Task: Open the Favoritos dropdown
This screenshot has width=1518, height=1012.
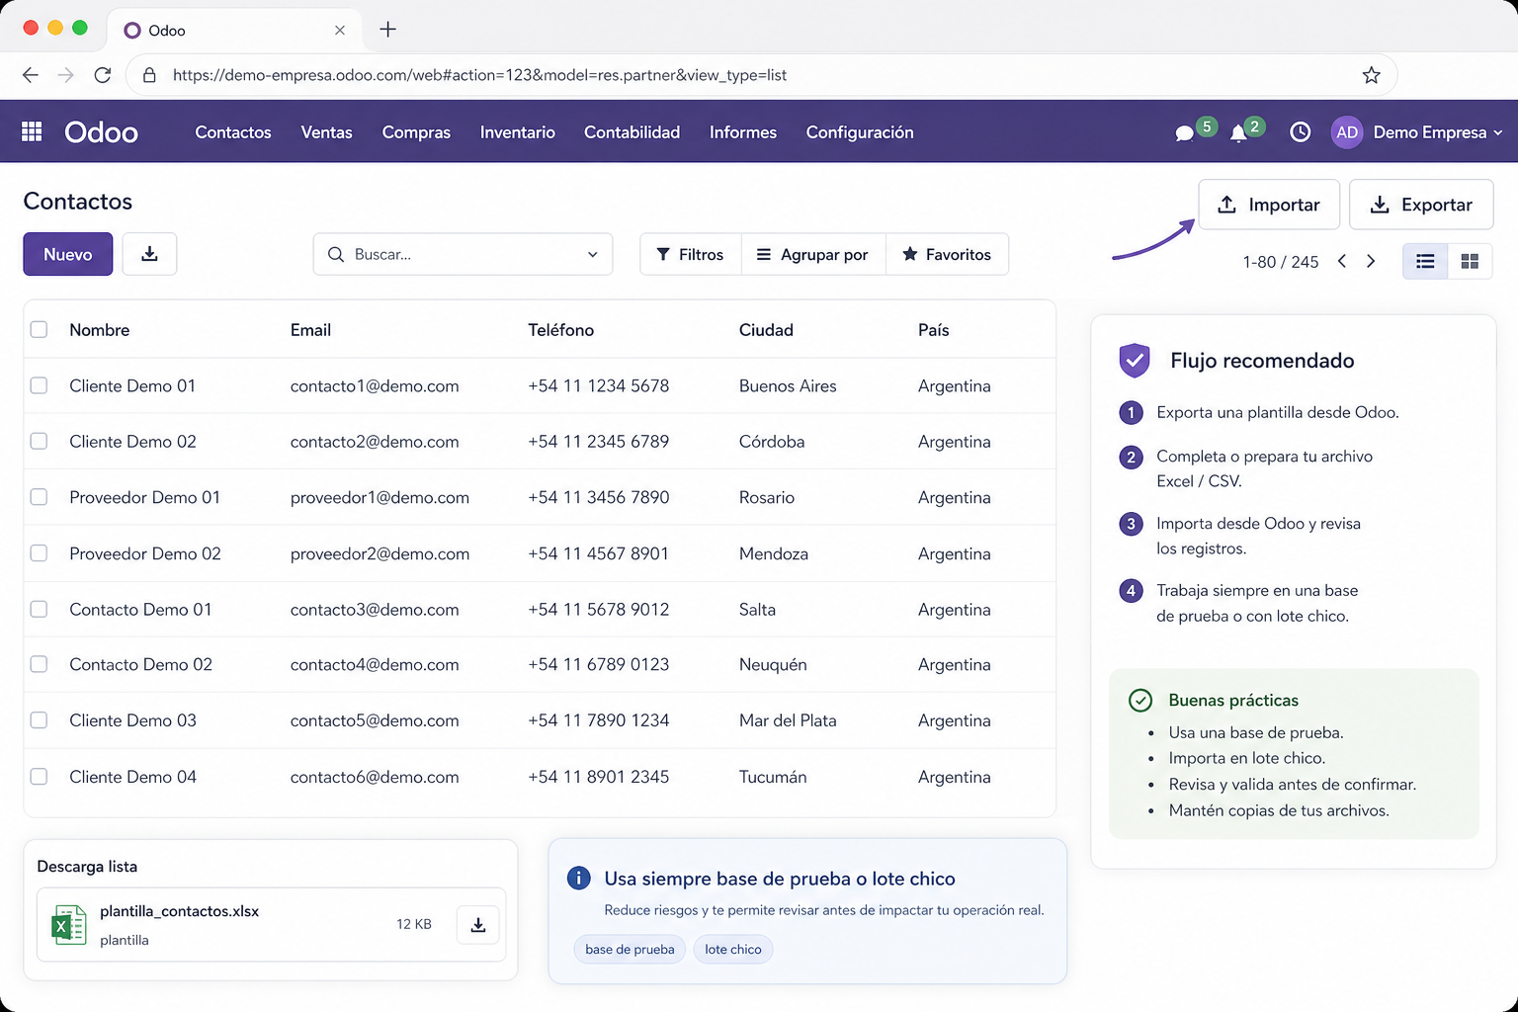Action: (x=947, y=254)
